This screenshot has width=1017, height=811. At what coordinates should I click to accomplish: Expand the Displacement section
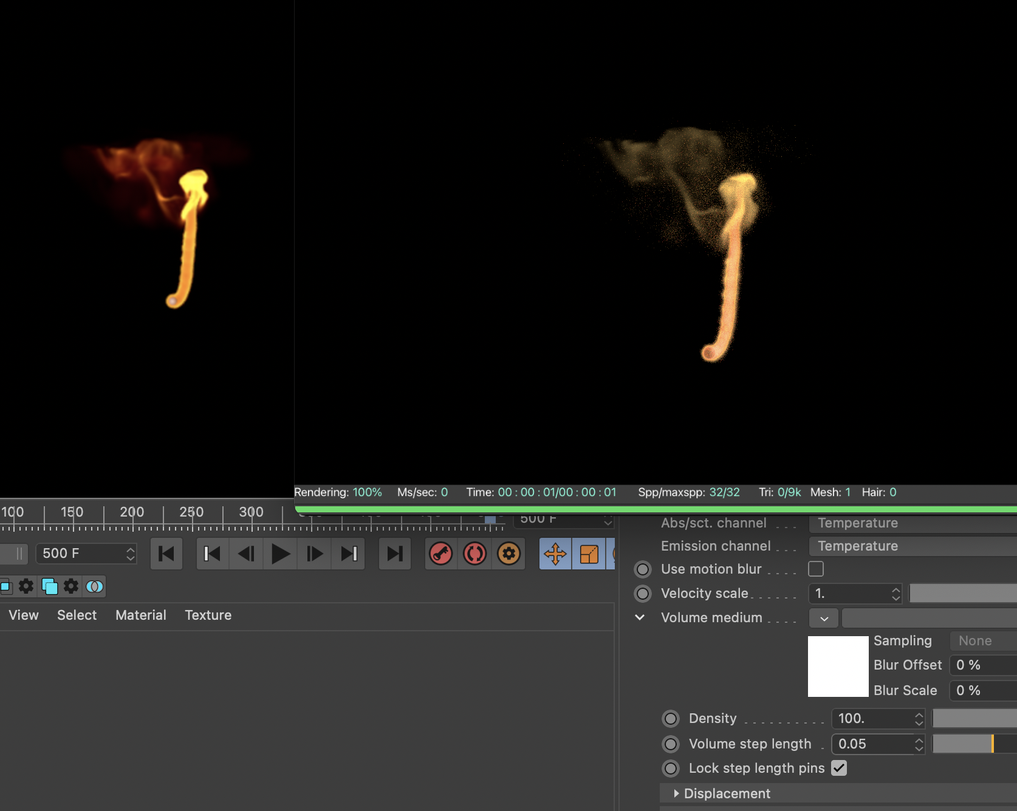coord(676,793)
